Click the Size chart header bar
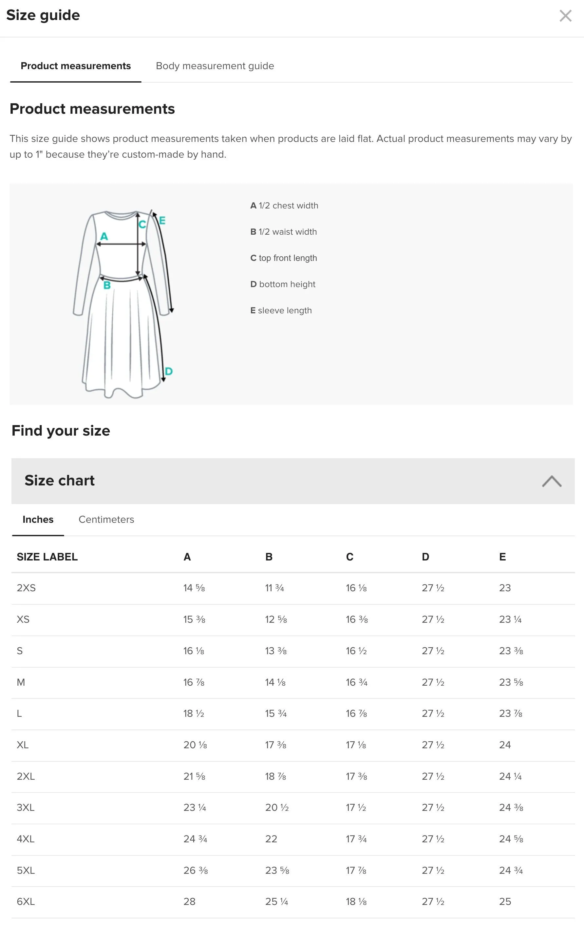The width and height of the screenshot is (584, 940). [293, 481]
